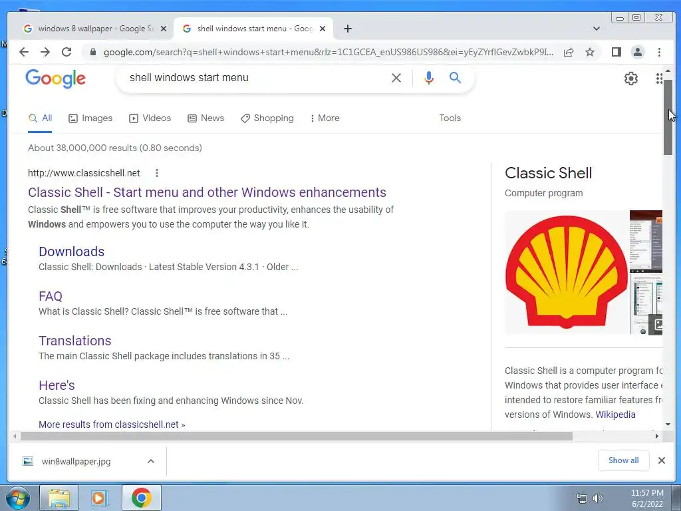681x511 pixels.
Task: Close the downloads bar
Action: [662, 460]
